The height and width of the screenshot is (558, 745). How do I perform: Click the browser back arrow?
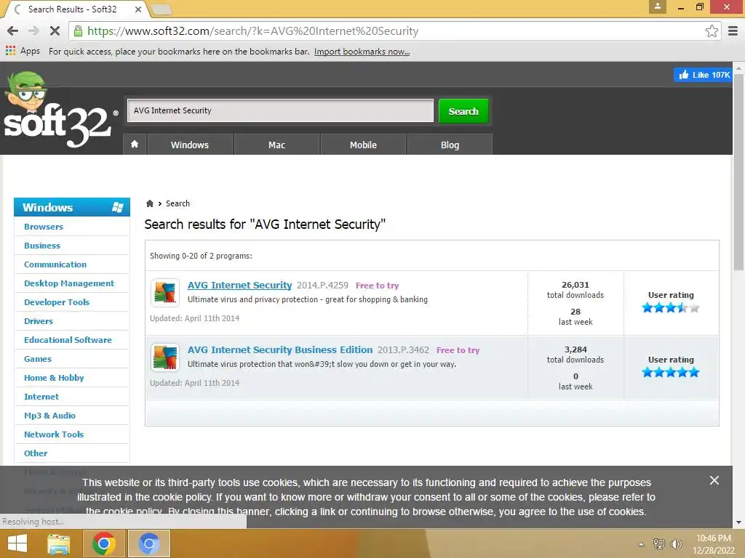pyautogui.click(x=13, y=31)
